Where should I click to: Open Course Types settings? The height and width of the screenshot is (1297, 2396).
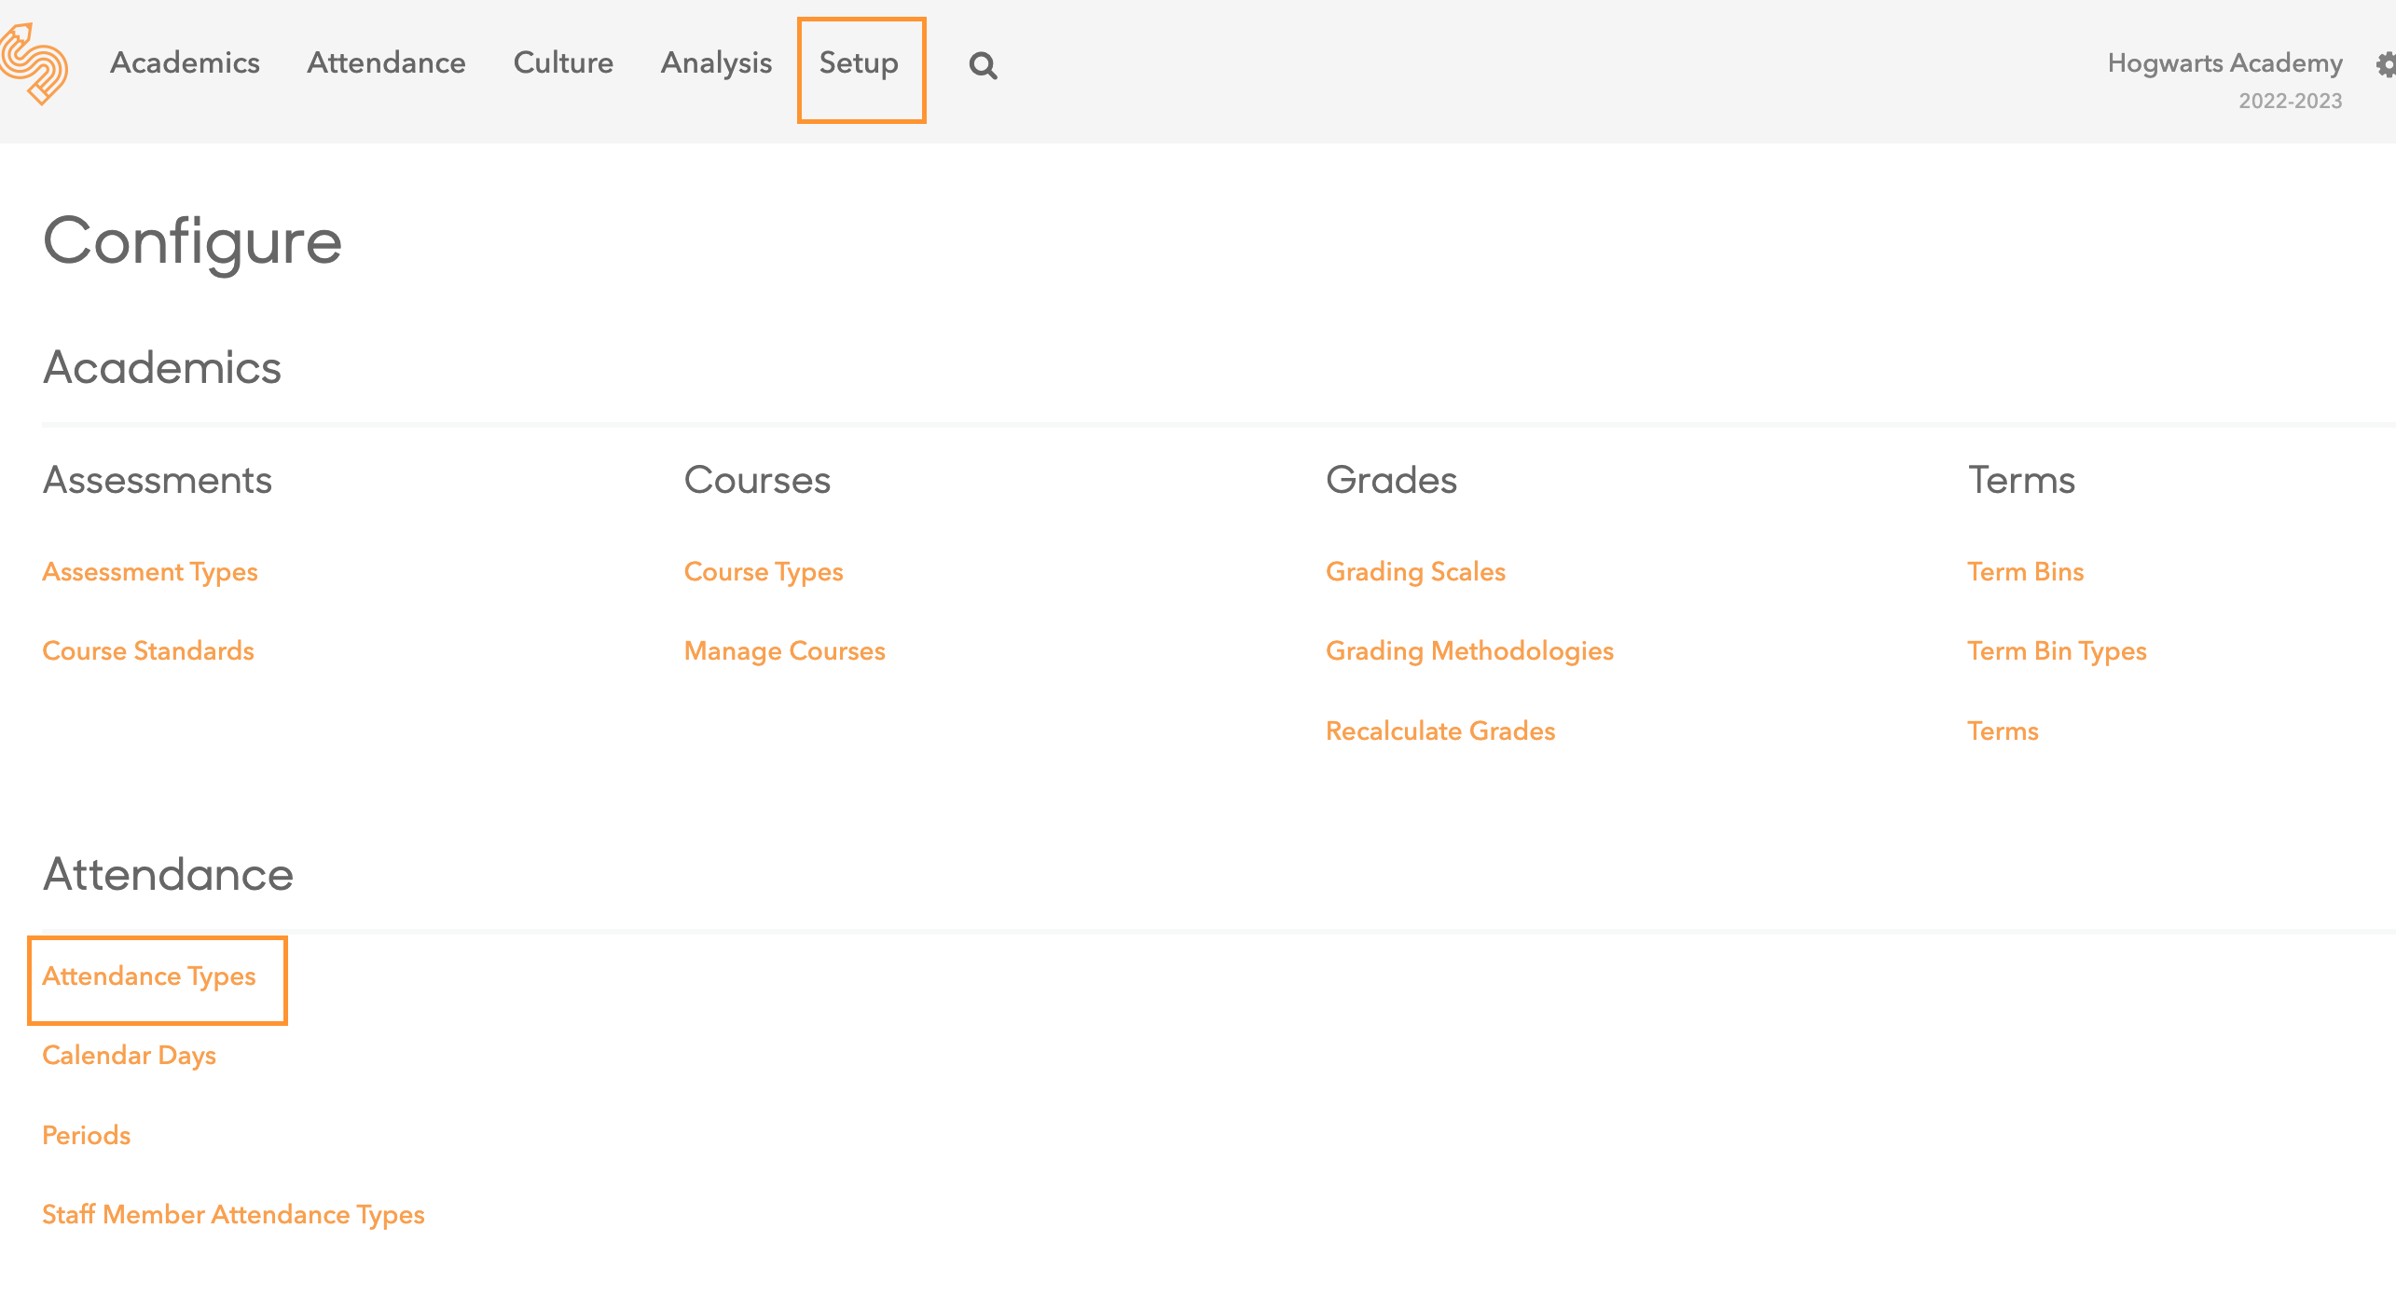(x=764, y=571)
